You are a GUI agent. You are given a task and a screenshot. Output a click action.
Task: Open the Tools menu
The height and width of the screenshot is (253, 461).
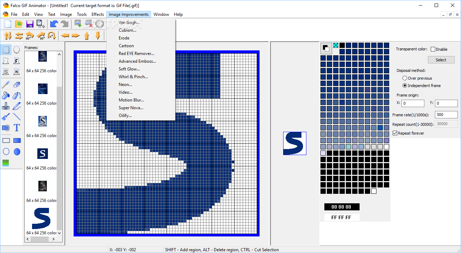[82, 14]
